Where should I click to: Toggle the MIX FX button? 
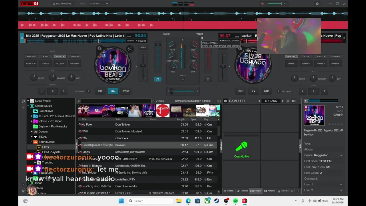coord(183,79)
